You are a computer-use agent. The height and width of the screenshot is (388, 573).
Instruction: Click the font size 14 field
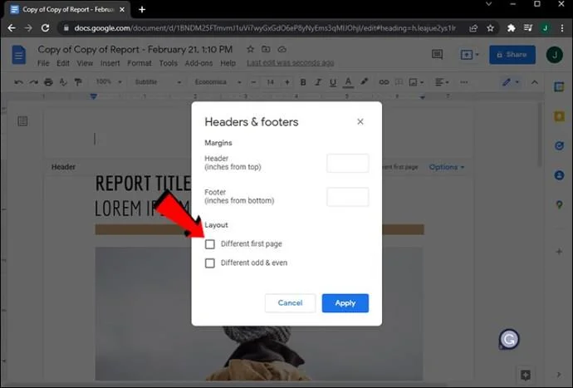[271, 82]
